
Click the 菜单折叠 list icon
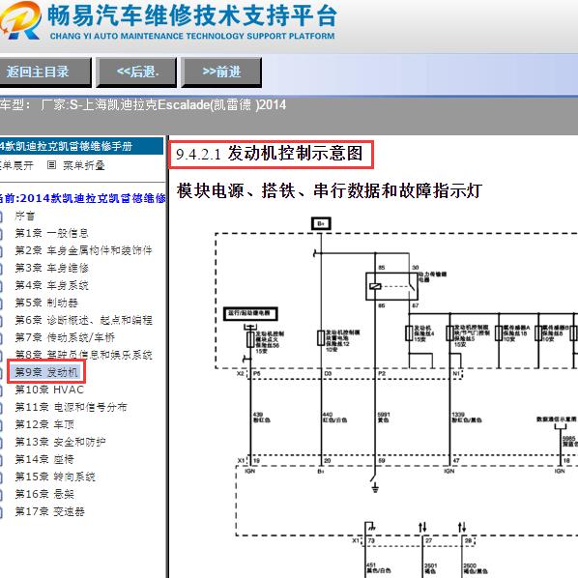point(51,164)
